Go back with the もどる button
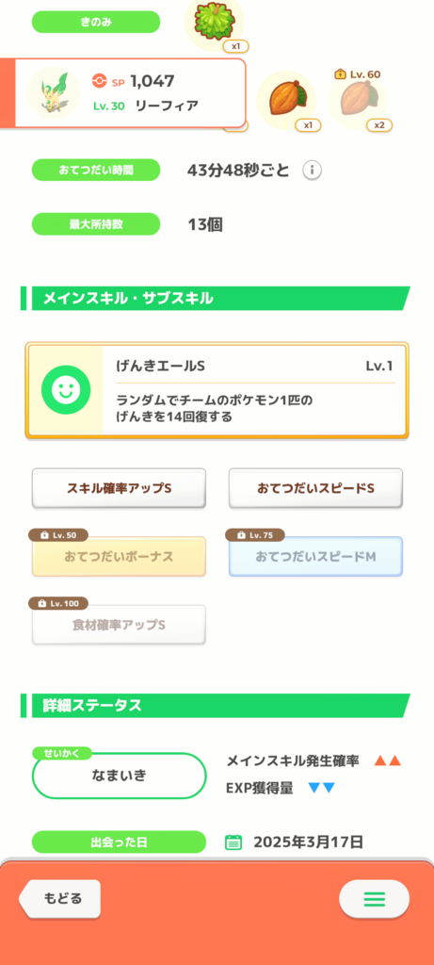Viewport: 434px width, 965px height. click(x=60, y=898)
